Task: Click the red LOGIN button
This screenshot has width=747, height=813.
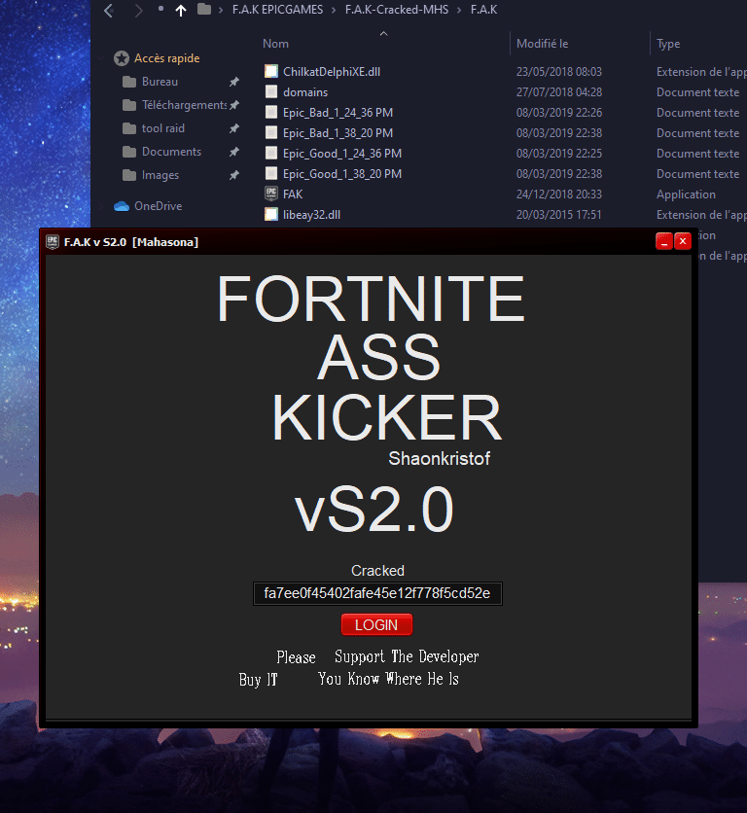Action: (x=376, y=624)
